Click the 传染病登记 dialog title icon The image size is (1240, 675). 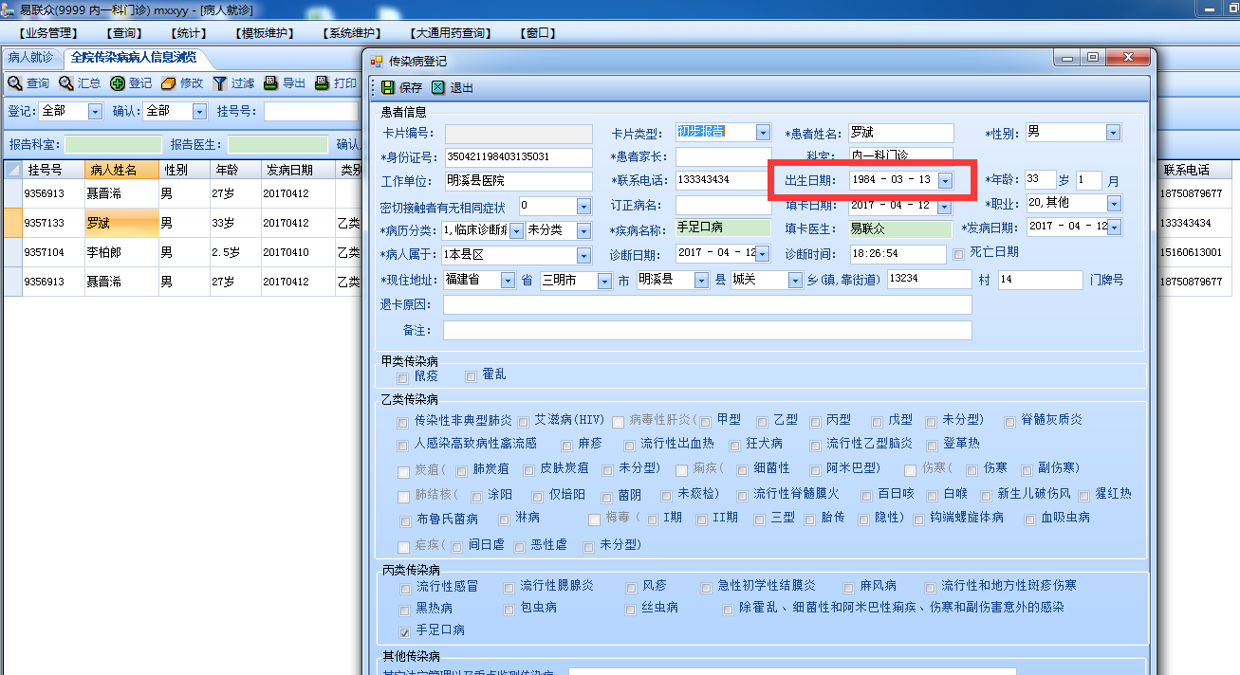(x=376, y=60)
